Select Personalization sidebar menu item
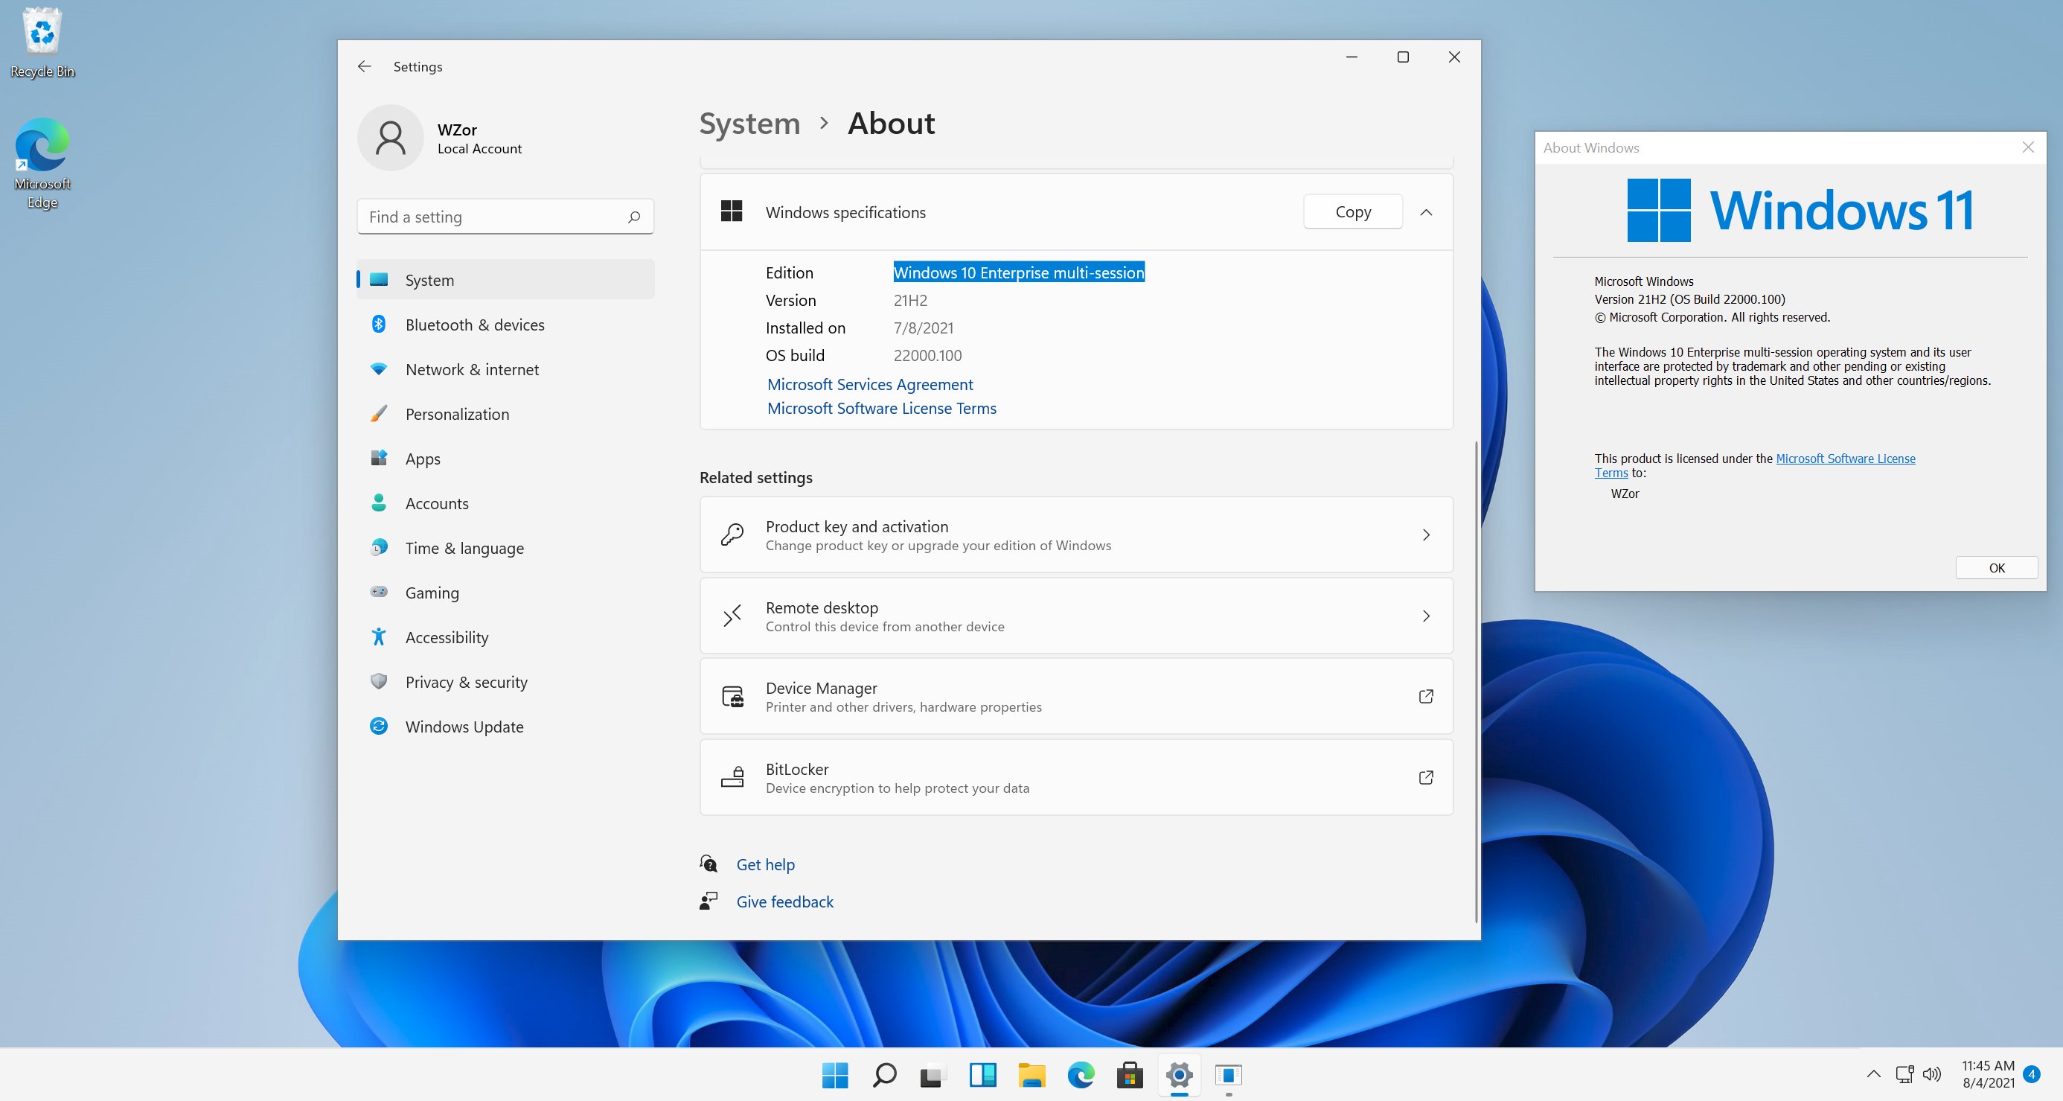This screenshot has width=2063, height=1101. pos(457,413)
